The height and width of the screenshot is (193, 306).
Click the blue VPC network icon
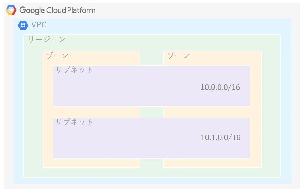tap(23, 25)
